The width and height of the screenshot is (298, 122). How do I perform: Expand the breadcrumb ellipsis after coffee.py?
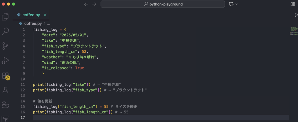tap(48, 23)
